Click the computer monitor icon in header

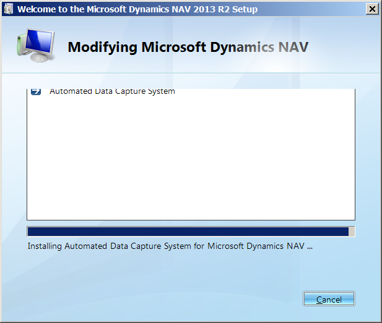coord(36,45)
